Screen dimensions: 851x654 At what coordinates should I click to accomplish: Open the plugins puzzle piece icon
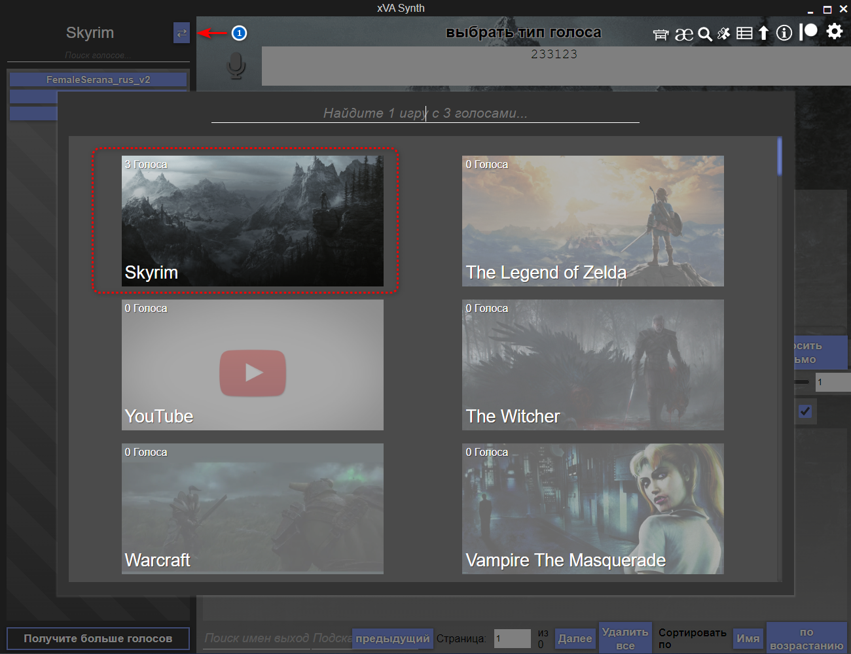723,34
